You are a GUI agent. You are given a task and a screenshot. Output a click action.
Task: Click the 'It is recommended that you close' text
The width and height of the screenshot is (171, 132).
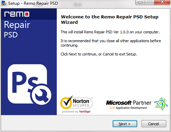coord(110,43)
